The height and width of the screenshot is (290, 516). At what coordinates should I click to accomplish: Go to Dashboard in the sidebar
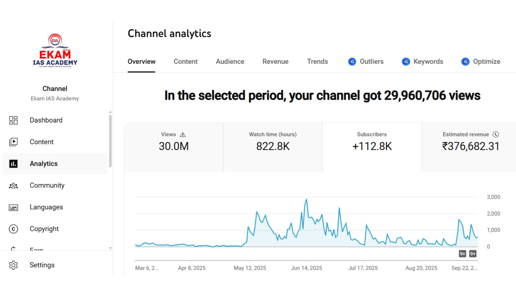point(55,120)
